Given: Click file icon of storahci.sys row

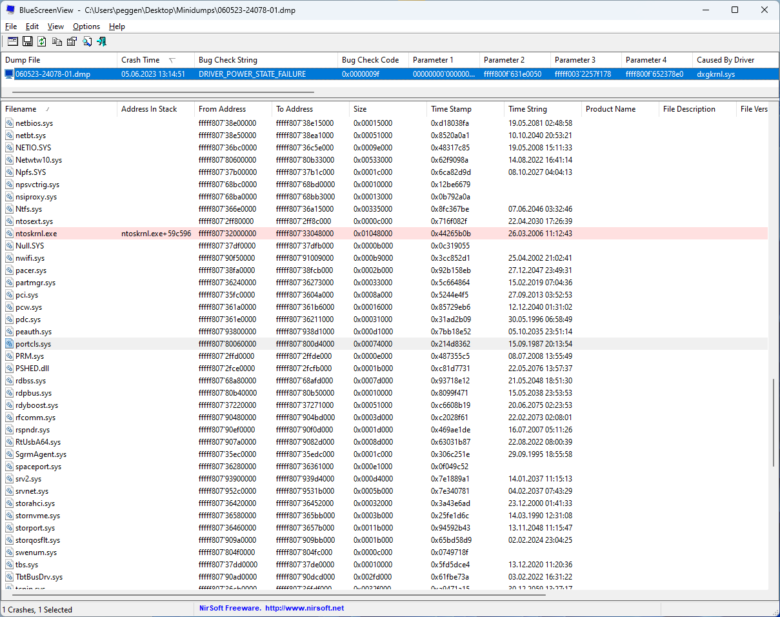Looking at the screenshot, I should click(x=10, y=503).
